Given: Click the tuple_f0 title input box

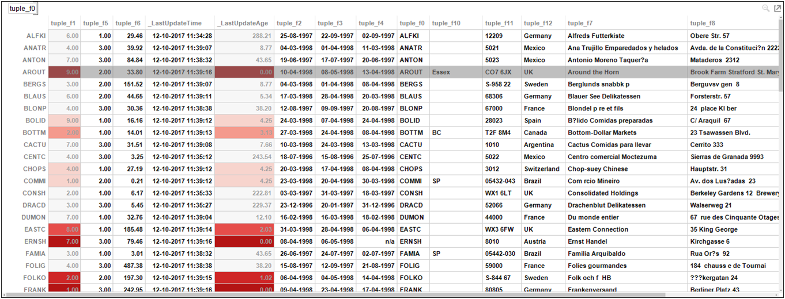Looking at the screenshot, I should click(23, 9).
